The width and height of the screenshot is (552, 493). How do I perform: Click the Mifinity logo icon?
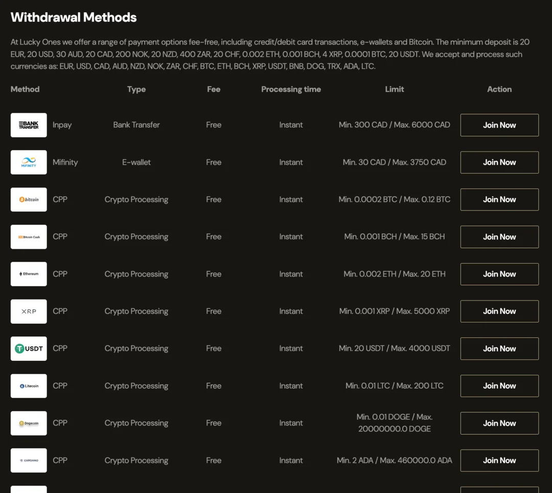[x=29, y=162]
